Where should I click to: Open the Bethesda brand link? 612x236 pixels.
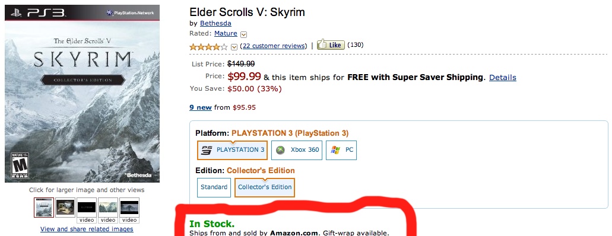click(x=215, y=23)
